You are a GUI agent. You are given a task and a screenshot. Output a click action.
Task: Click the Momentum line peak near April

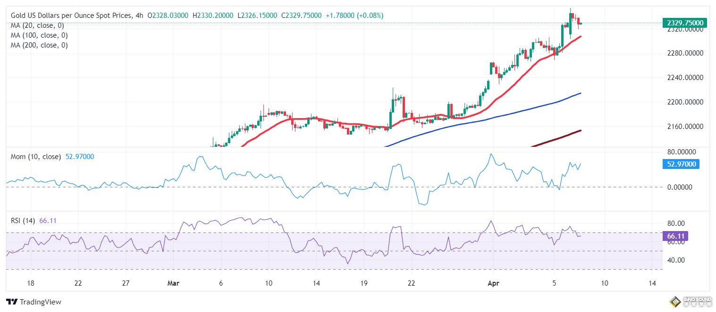[x=491, y=154]
